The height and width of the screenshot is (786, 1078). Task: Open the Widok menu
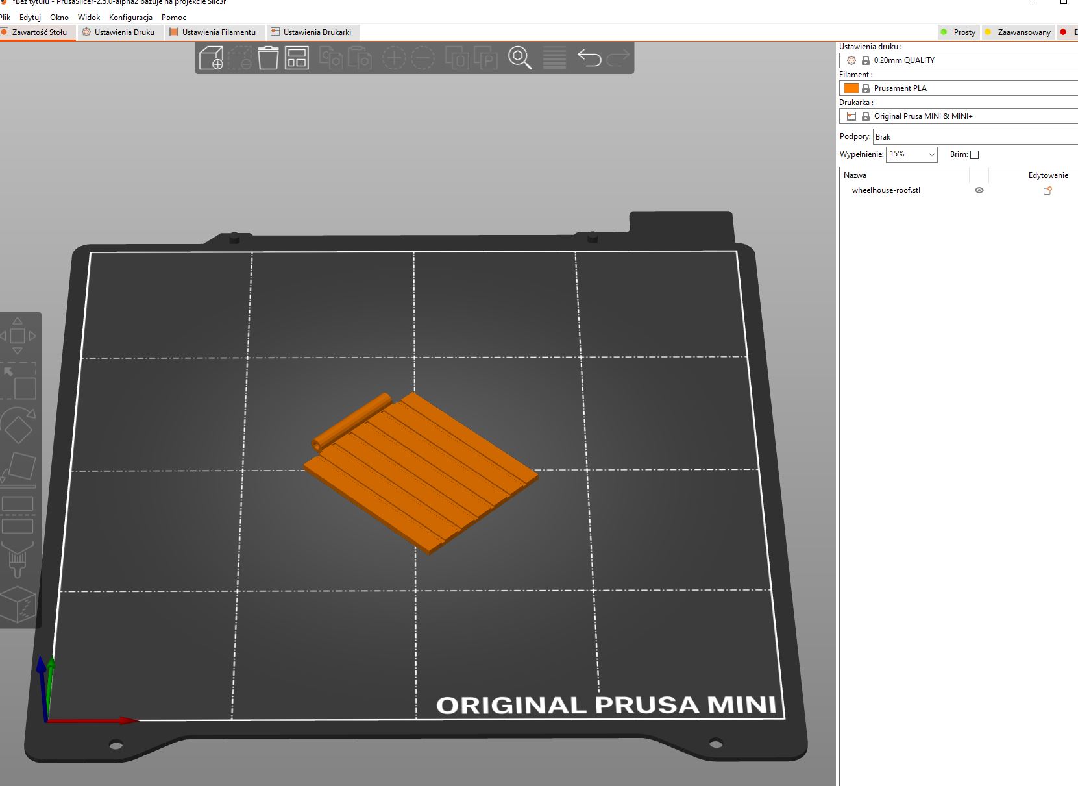[x=89, y=18]
